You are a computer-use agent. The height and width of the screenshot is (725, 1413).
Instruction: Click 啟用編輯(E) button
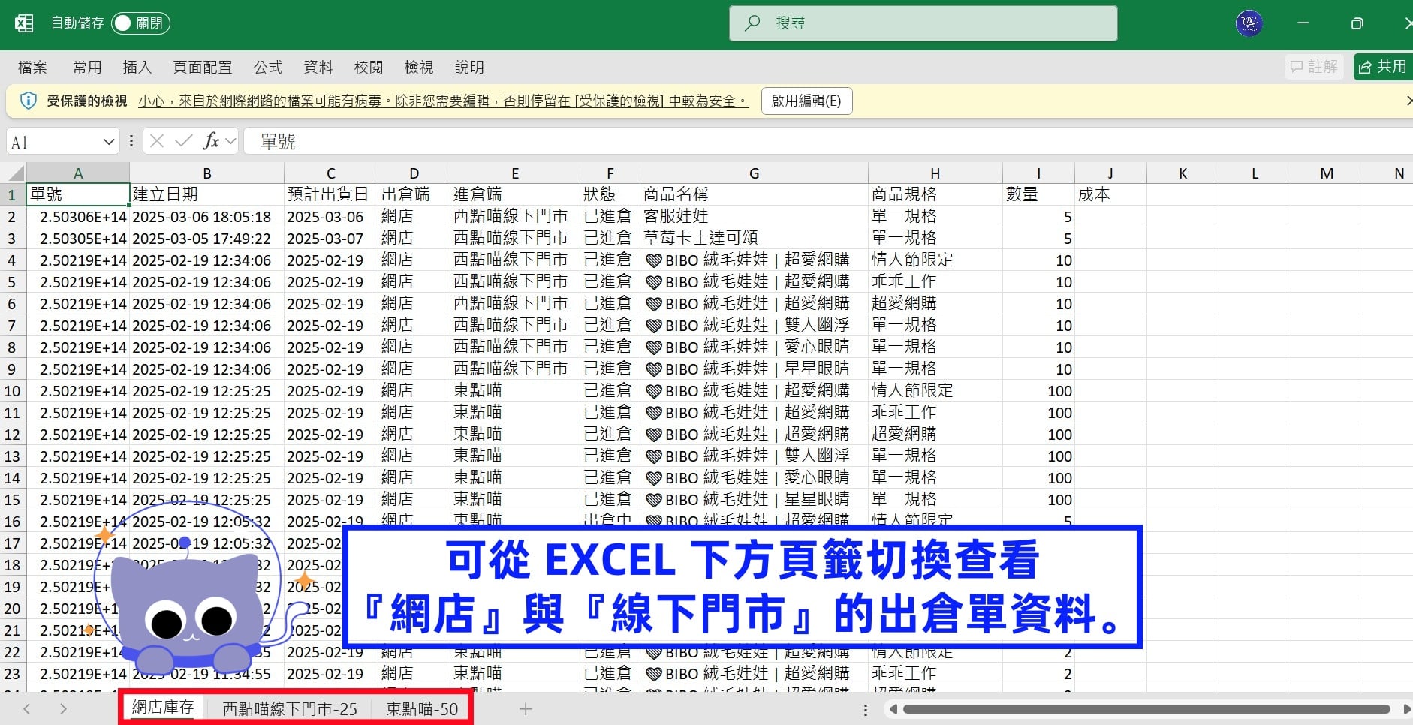point(806,101)
